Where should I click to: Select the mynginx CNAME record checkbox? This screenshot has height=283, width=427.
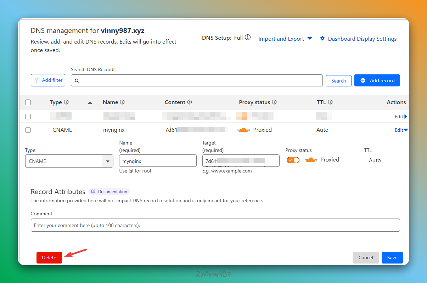click(x=28, y=130)
